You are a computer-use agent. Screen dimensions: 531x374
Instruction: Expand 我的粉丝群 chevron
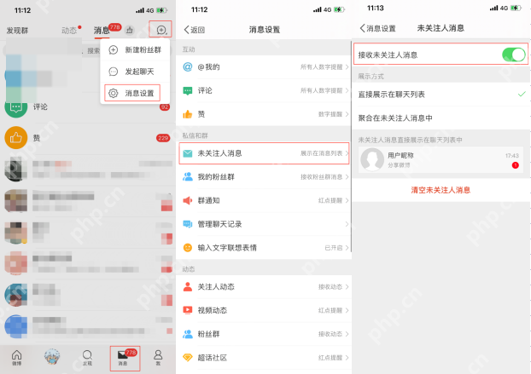click(347, 176)
